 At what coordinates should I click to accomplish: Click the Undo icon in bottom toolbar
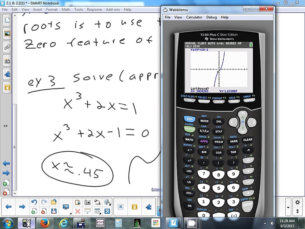pos(34,202)
